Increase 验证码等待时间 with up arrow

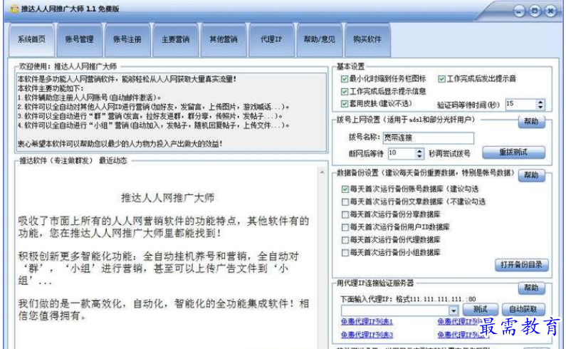(x=540, y=102)
